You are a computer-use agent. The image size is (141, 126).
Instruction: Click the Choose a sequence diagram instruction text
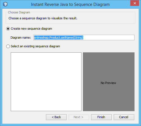pyautogui.click(x=43, y=18)
